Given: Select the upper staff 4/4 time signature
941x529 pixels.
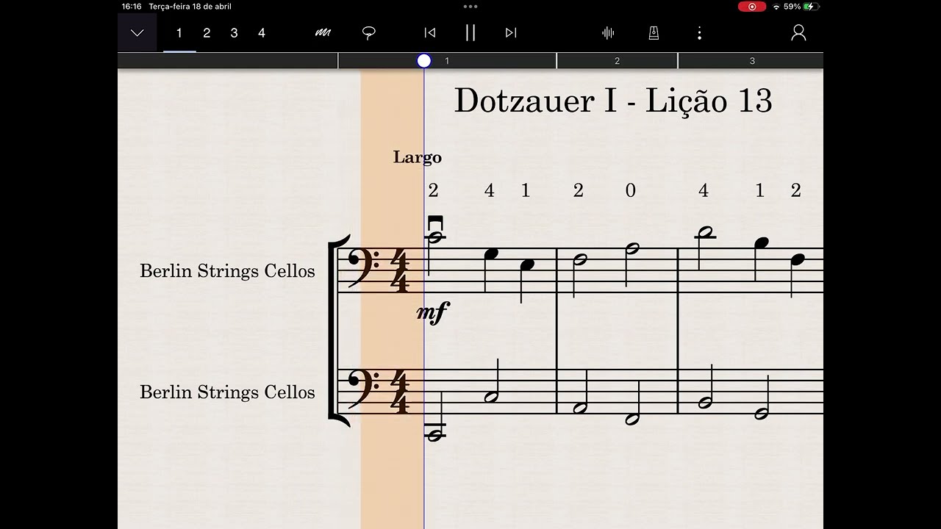Looking at the screenshot, I should point(399,271).
